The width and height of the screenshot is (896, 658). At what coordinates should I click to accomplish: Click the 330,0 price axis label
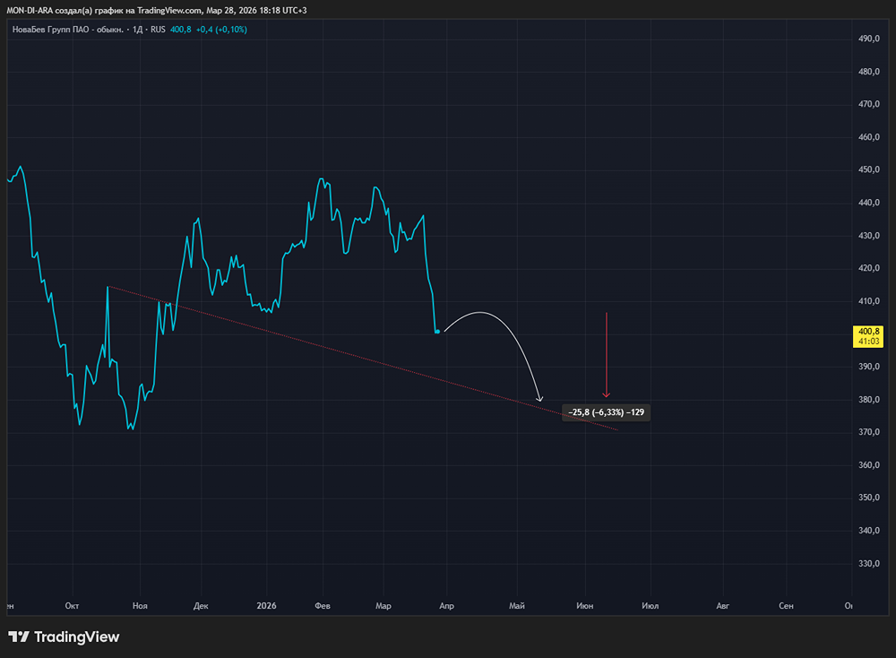point(868,564)
